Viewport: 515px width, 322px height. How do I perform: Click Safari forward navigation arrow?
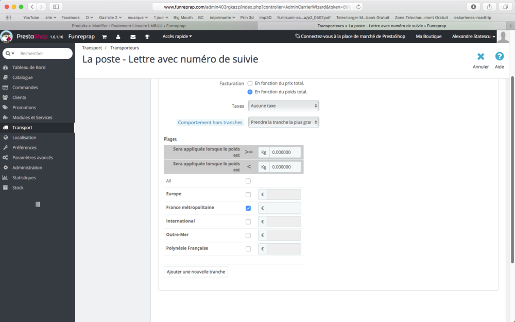point(41,7)
